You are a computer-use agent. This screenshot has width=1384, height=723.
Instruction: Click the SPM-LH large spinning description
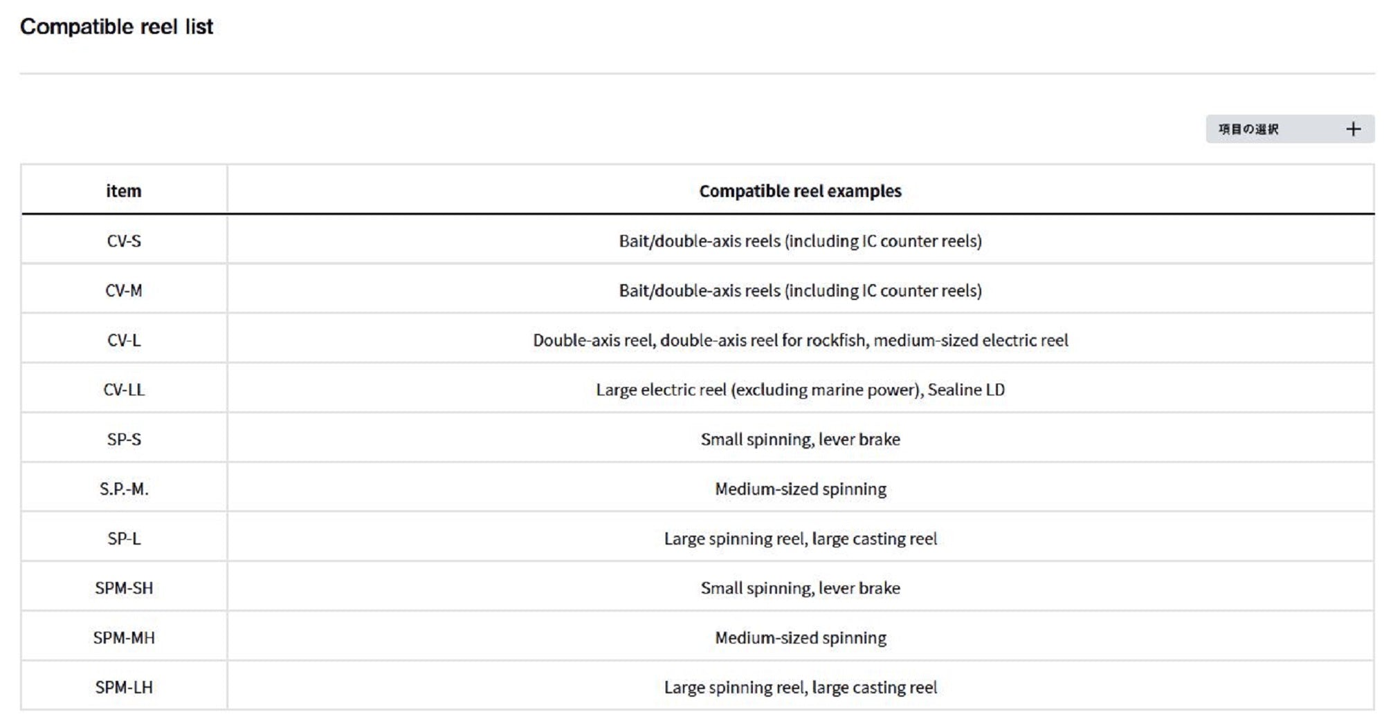[800, 688]
